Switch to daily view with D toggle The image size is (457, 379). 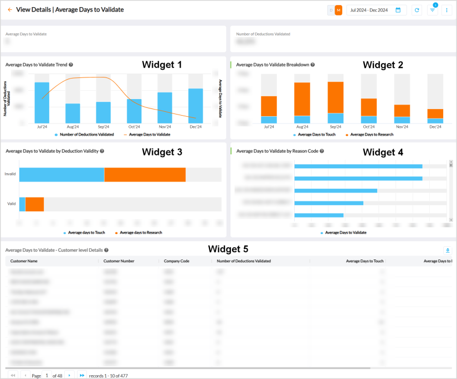pyautogui.click(x=331, y=10)
